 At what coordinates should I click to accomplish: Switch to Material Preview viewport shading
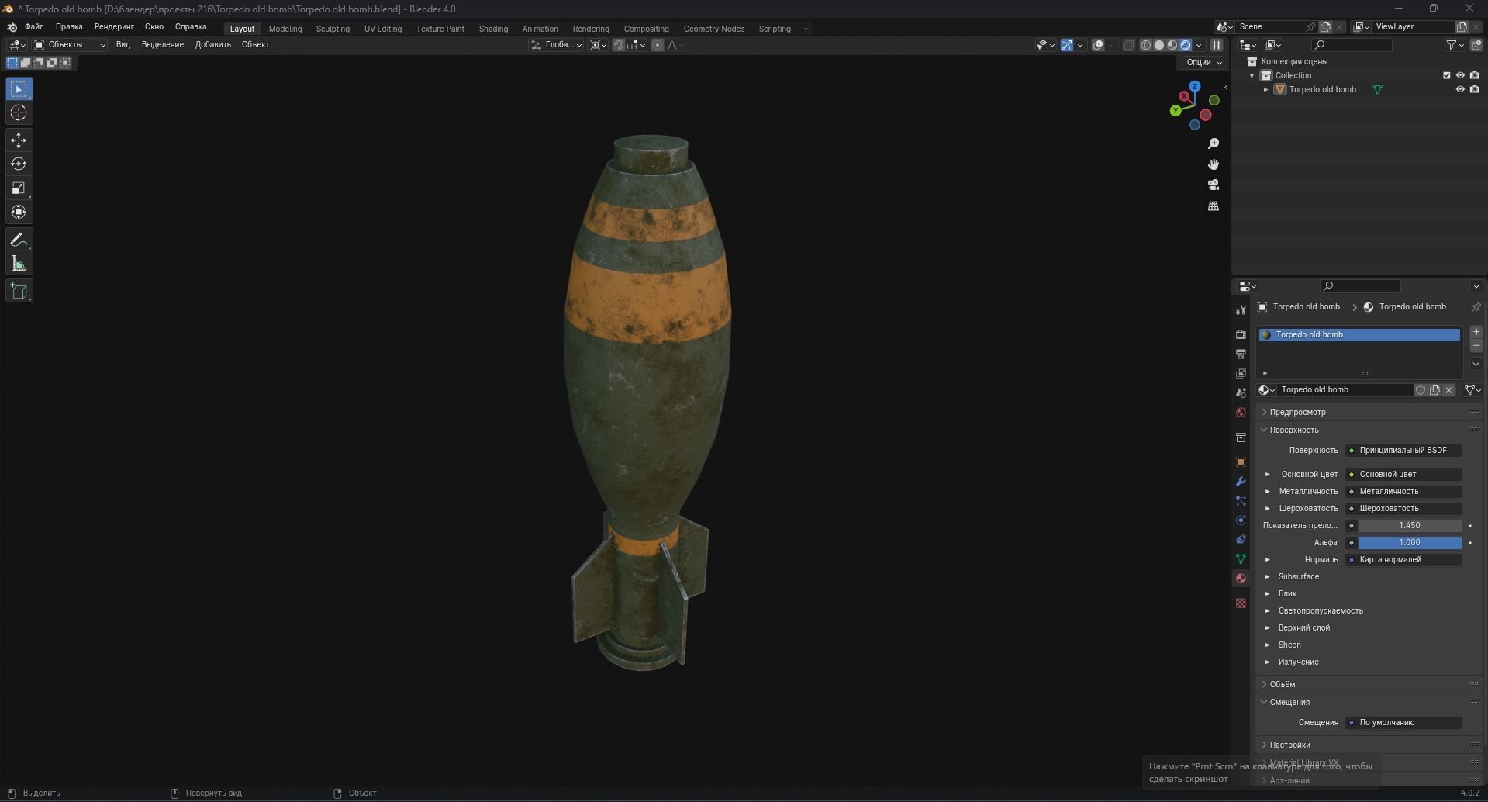tap(1172, 45)
